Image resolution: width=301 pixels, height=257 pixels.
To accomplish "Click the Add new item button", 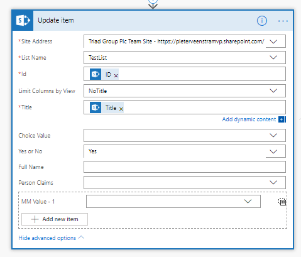I will (x=55, y=219).
